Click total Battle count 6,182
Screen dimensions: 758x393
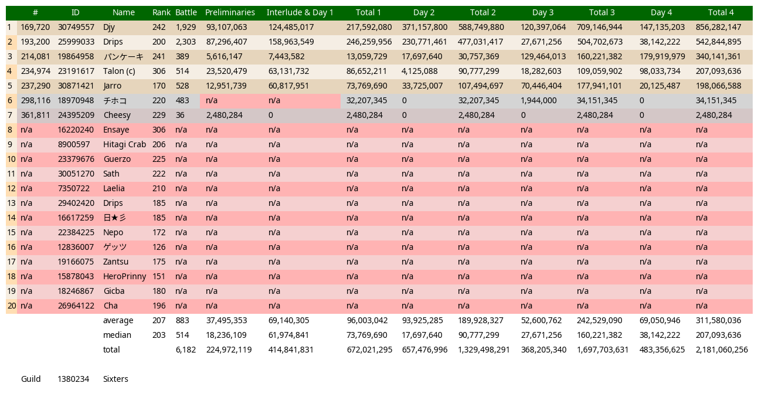click(x=186, y=350)
